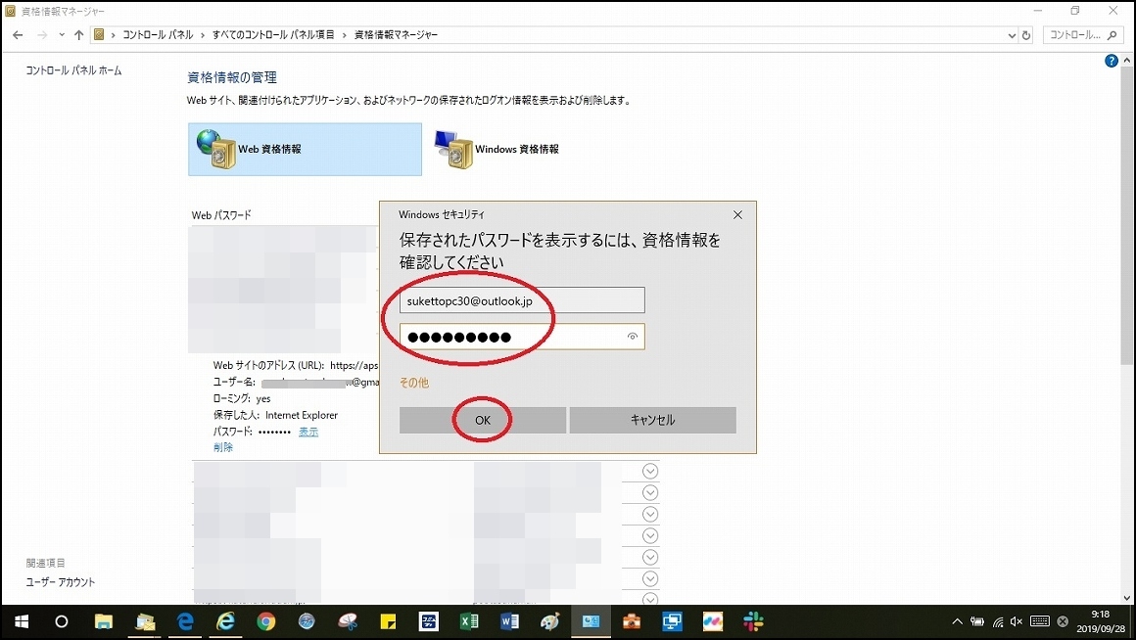Click the ローミング: yes text

coord(242,399)
